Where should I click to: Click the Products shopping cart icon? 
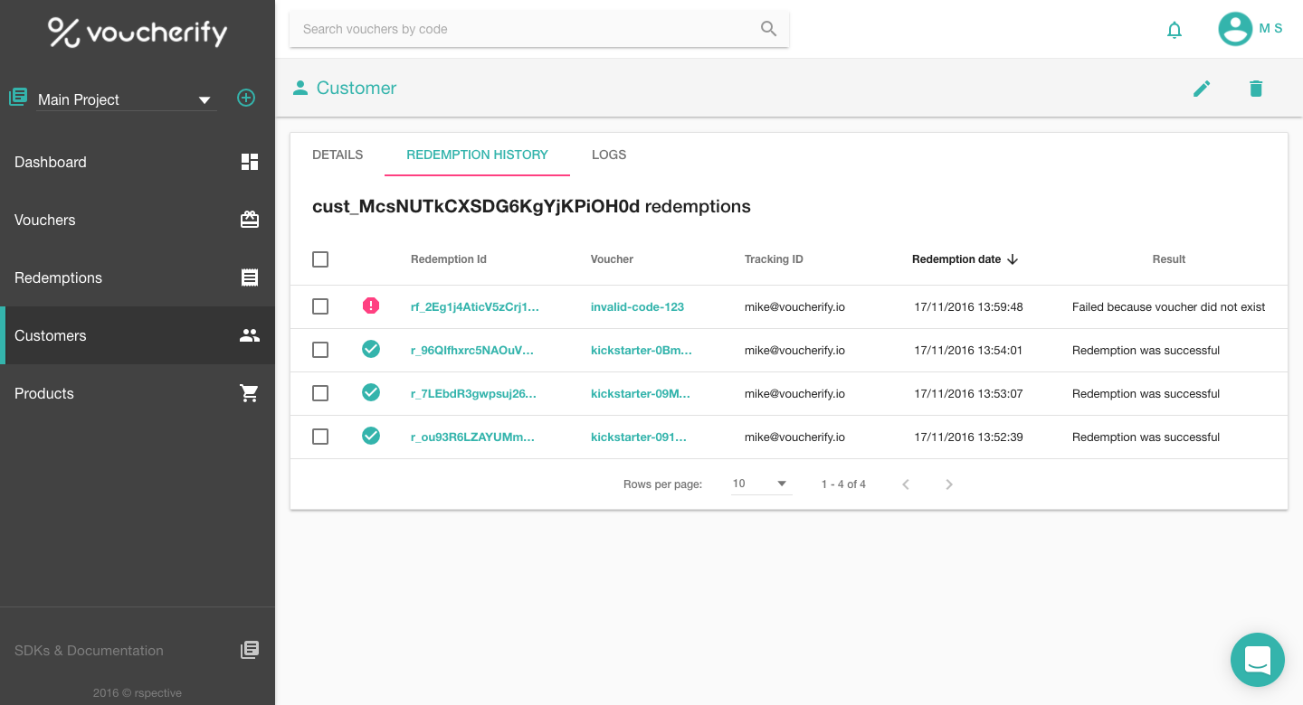pyautogui.click(x=250, y=393)
